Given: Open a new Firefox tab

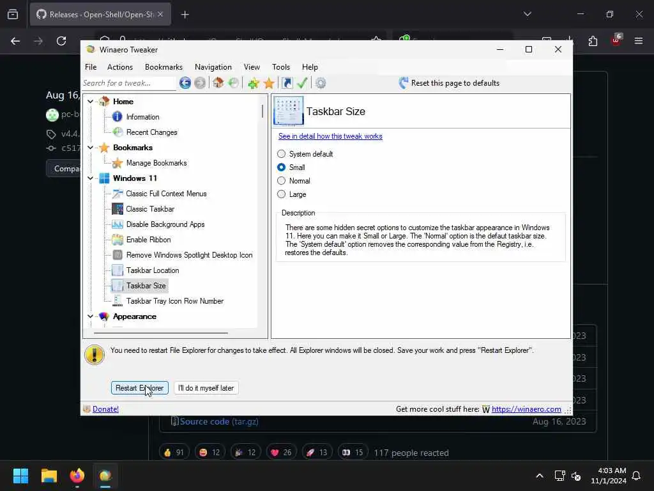Looking at the screenshot, I should 185,15.
